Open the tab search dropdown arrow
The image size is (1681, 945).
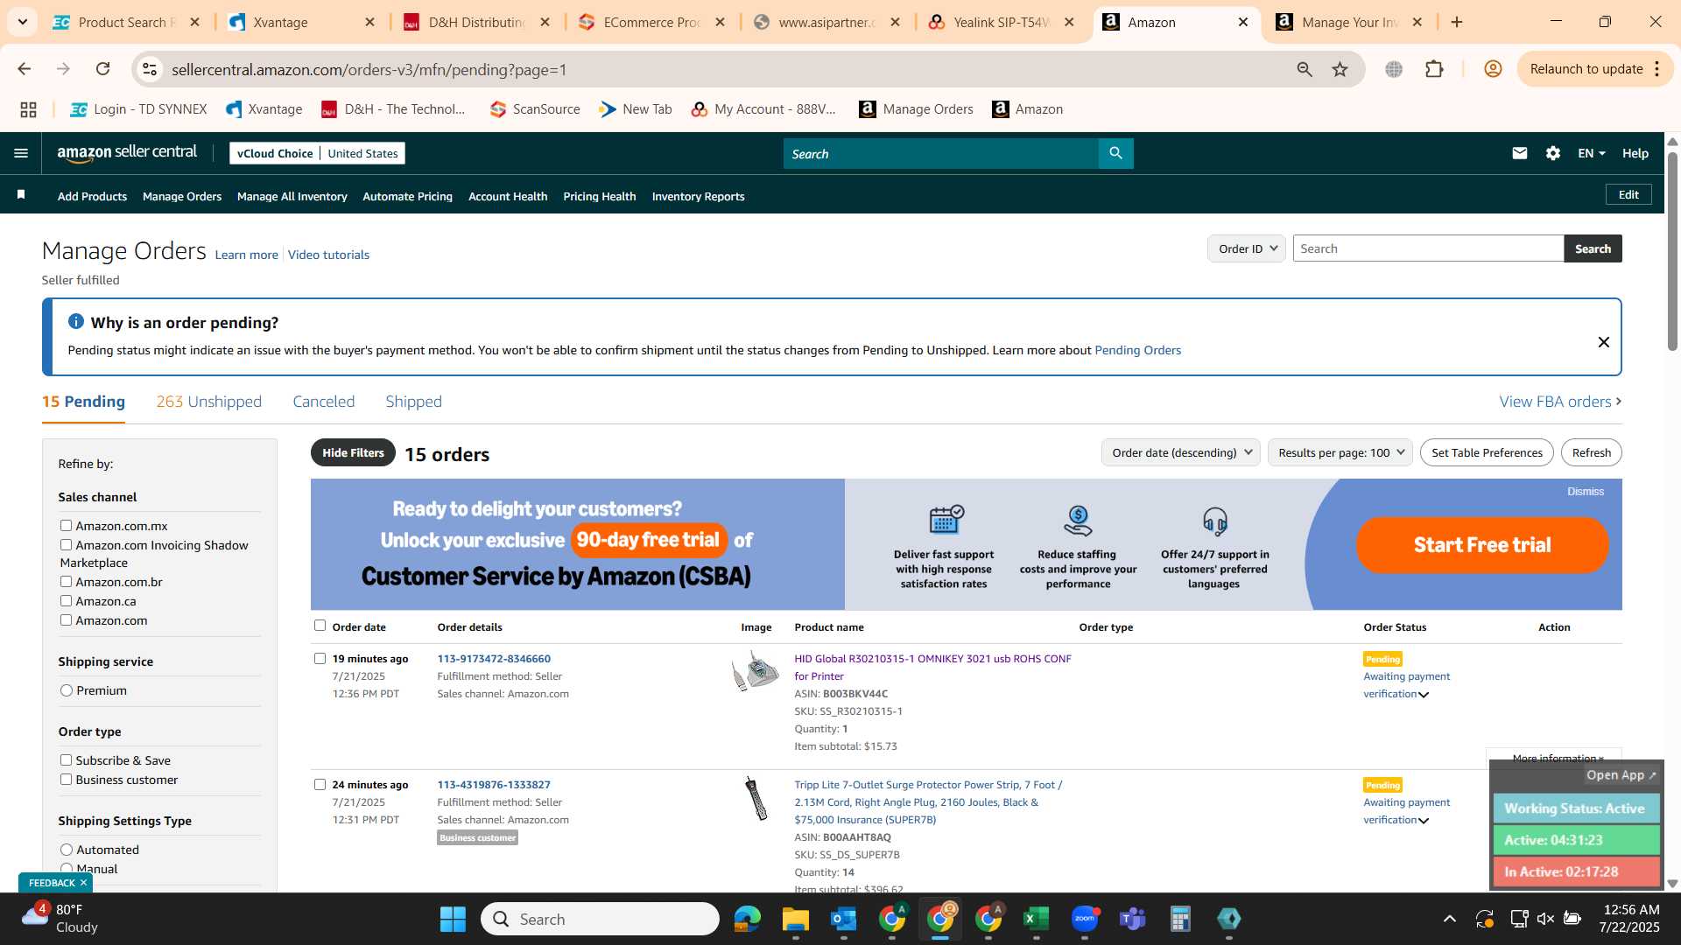tap(22, 22)
